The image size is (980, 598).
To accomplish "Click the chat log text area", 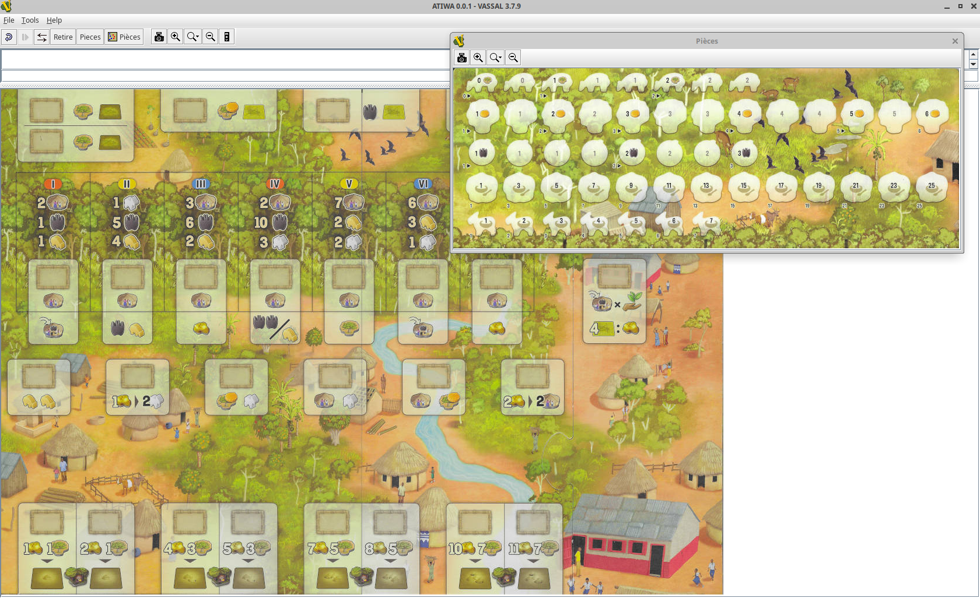I will pos(225,59).
